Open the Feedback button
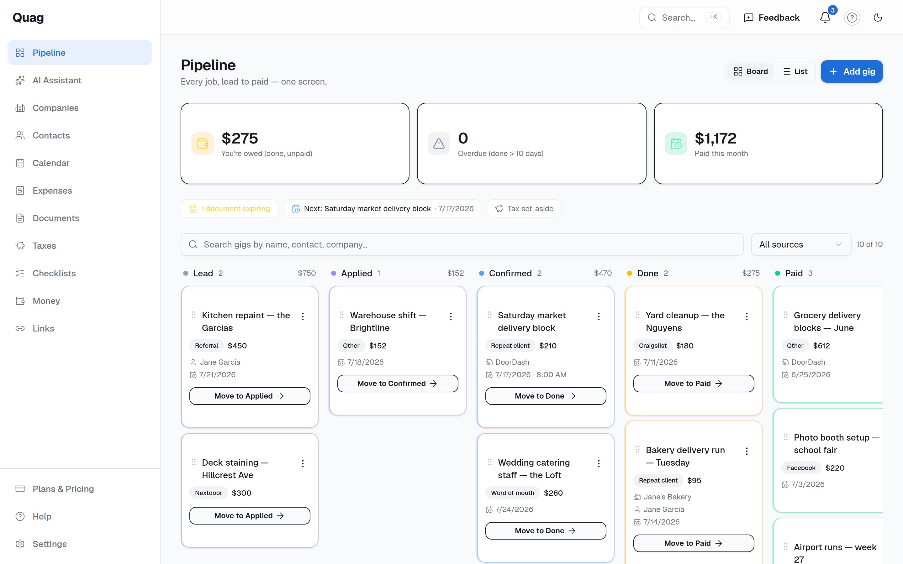The height and width of the screenshot is (564, 903). pyautogui.click(x=772, y=18)
